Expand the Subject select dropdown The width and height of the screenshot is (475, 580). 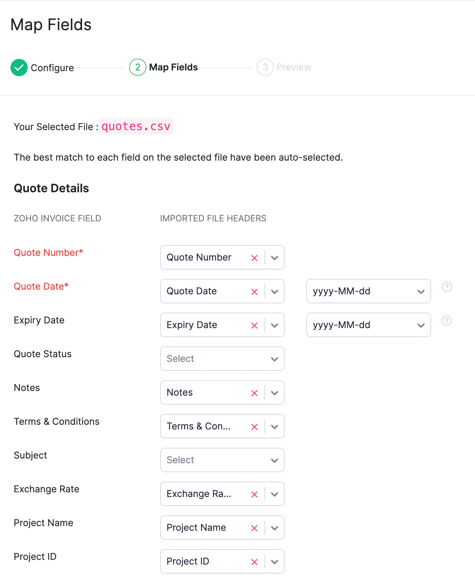[x=222, y=460]
